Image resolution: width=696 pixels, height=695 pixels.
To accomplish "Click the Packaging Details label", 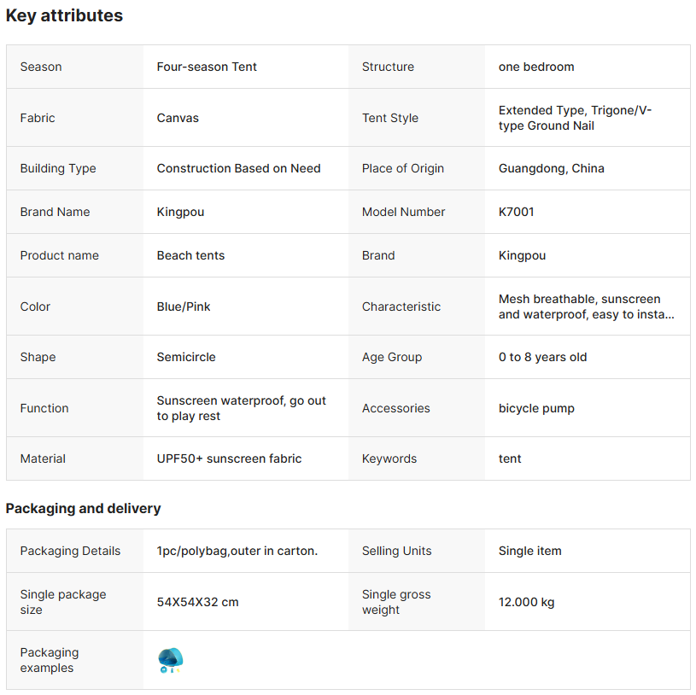I will coord(70,551).
